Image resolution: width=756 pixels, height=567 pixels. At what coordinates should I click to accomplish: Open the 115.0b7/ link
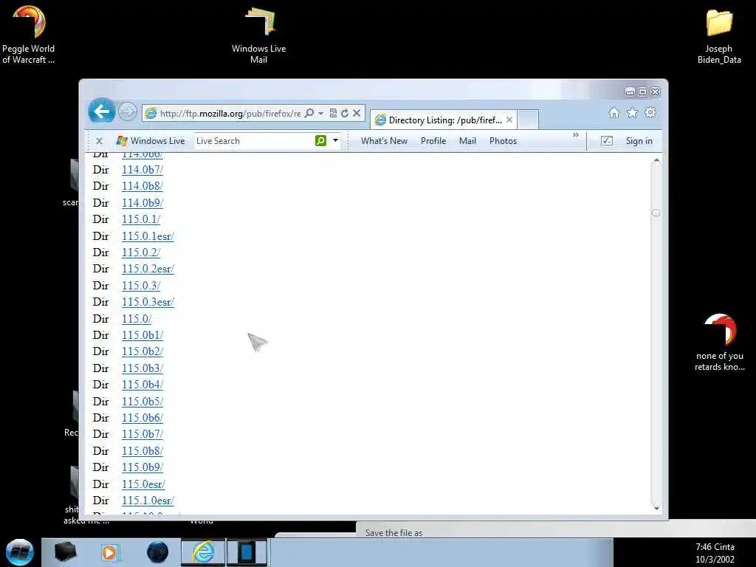coord(142,434)
